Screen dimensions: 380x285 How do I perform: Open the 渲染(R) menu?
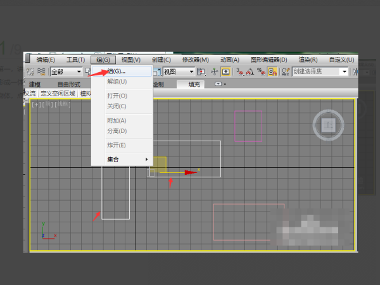click(x=308, y=60)
